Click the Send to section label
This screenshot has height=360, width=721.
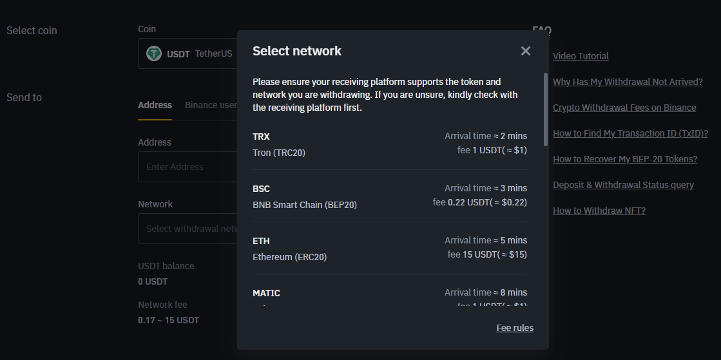click(24, 97)
